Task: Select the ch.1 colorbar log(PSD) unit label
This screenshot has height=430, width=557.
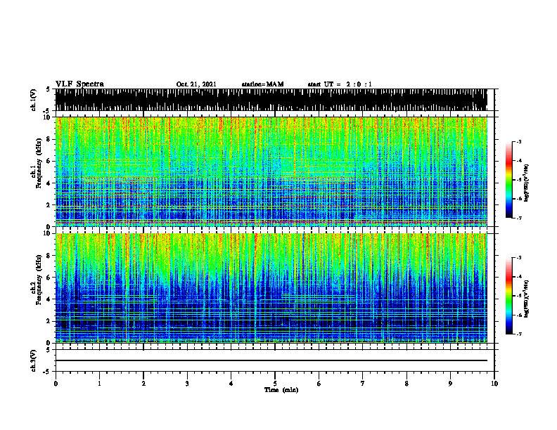Action: tap(527, 183)
